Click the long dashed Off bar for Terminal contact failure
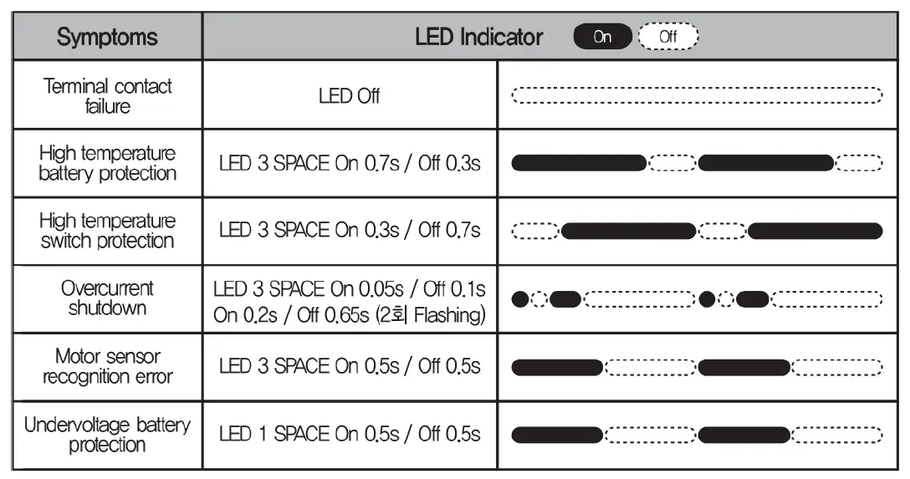 tap(697, 95)
